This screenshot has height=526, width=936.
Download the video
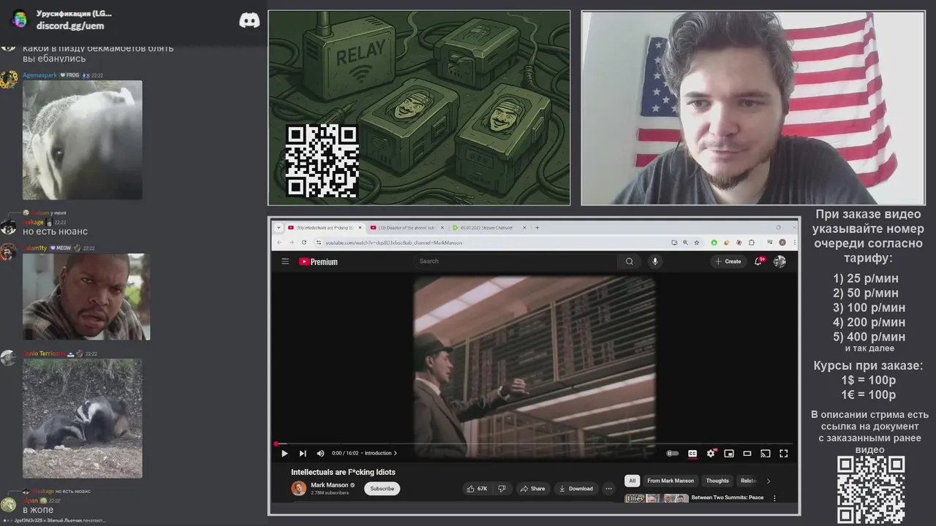[576, 489]
